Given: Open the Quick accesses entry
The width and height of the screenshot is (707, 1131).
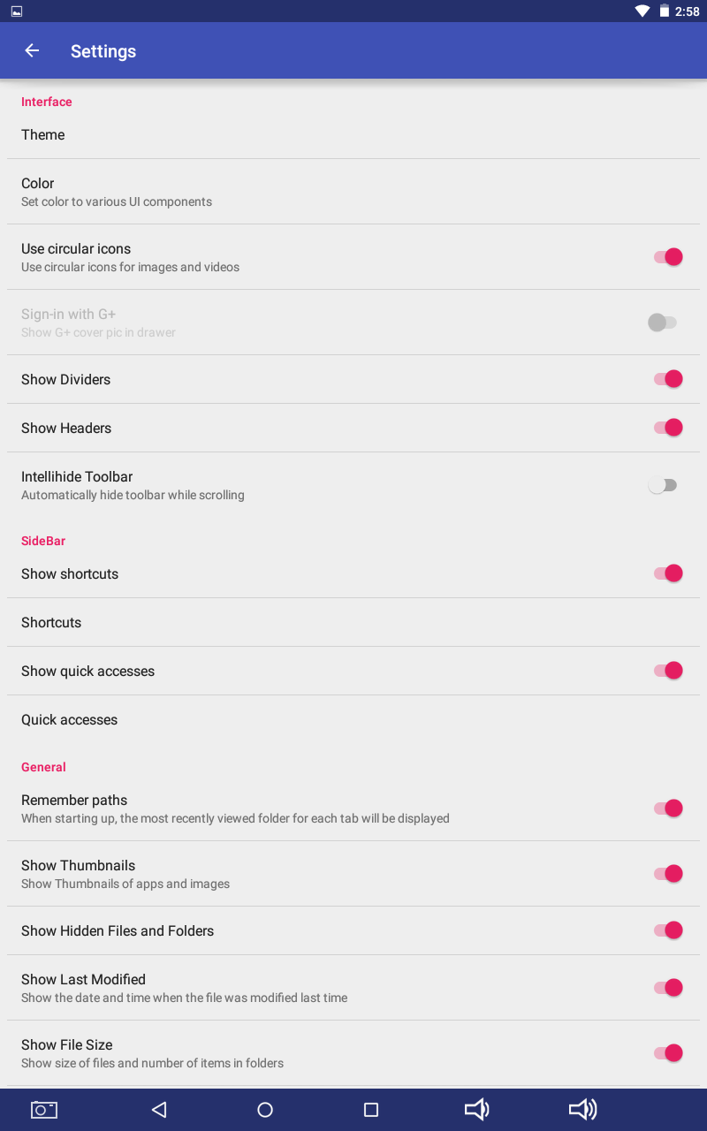Looking at the screenshot, I should coord(353,719).
